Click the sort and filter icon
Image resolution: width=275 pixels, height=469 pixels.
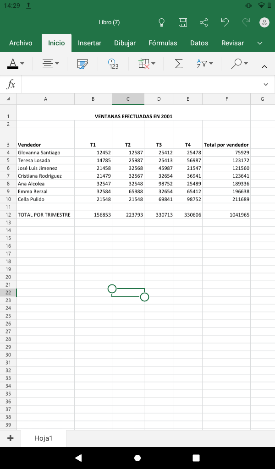click(202, 63)
